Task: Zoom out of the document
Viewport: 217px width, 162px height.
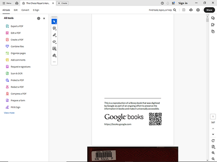Action: coord(213,159)
